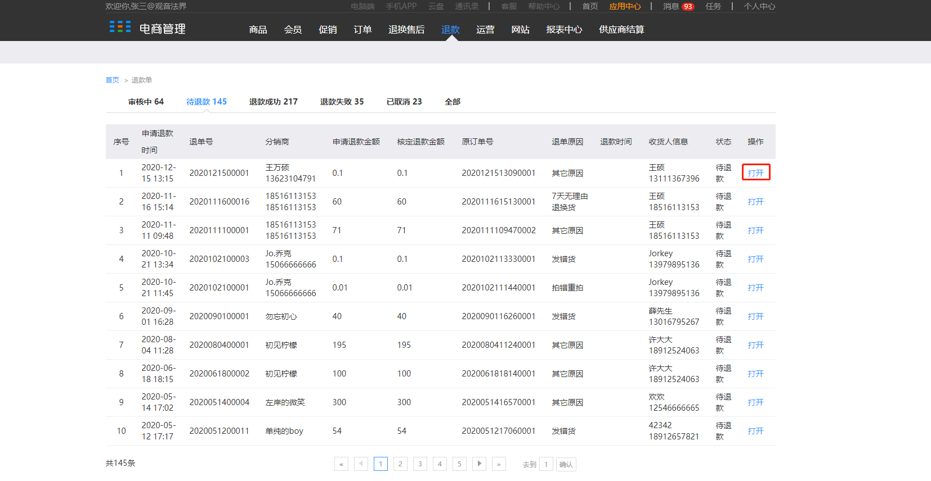Click original order number 2020111615130001
The image size is (931, 481).
(x=499, y=202)
